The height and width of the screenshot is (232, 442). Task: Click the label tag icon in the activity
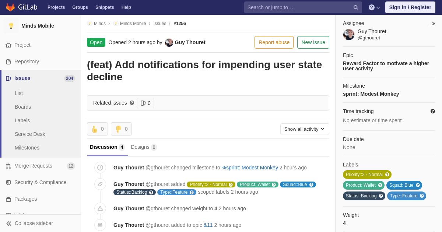click(x=100, y=184)
